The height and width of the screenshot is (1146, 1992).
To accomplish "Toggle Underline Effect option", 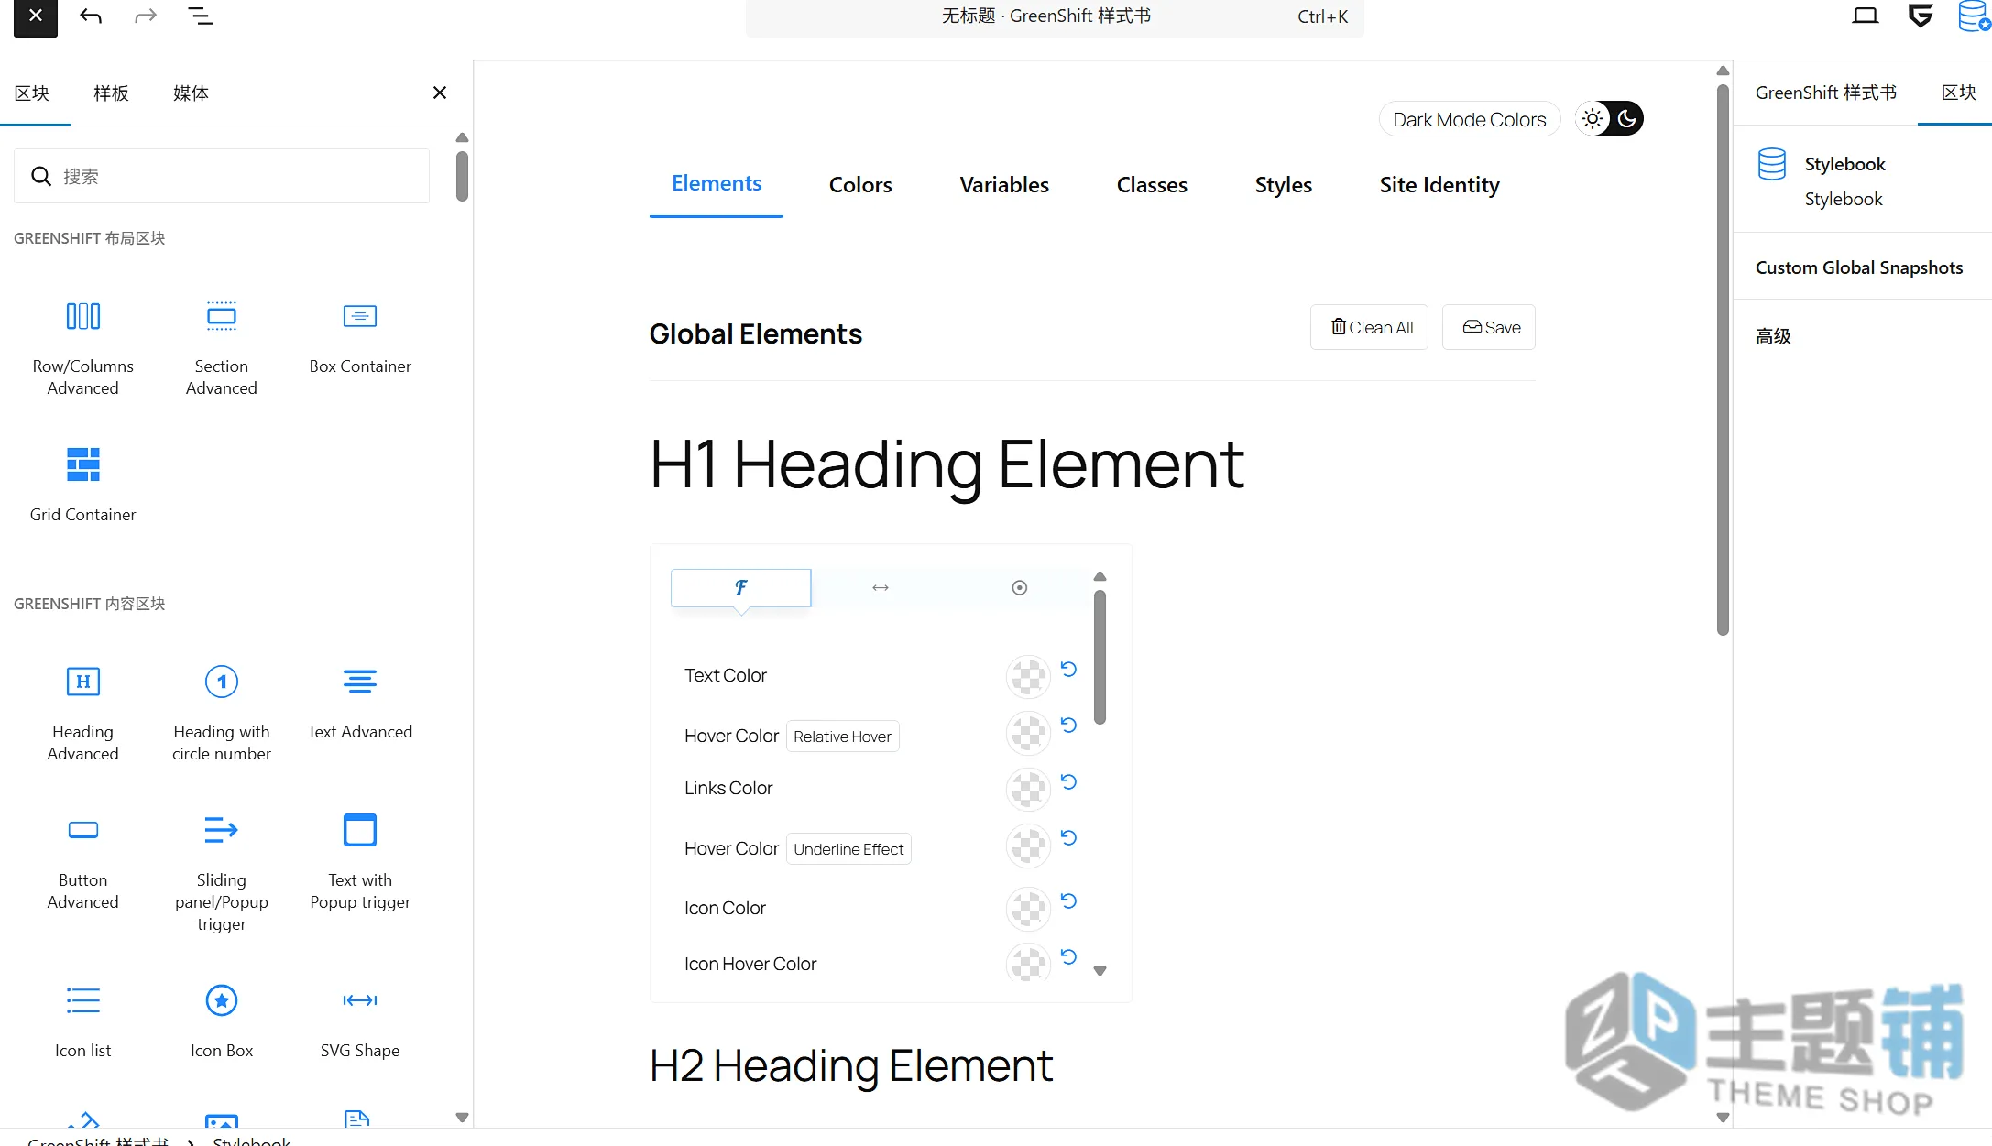I will pos(848,849).
